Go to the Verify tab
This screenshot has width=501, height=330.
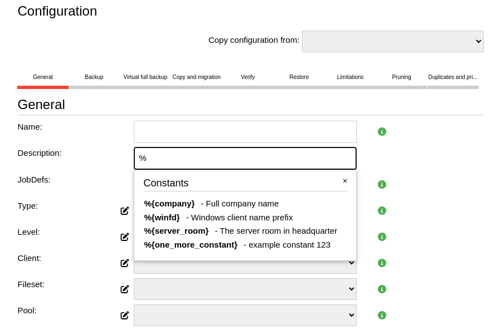pyautogui.click(x=247, y=77)
